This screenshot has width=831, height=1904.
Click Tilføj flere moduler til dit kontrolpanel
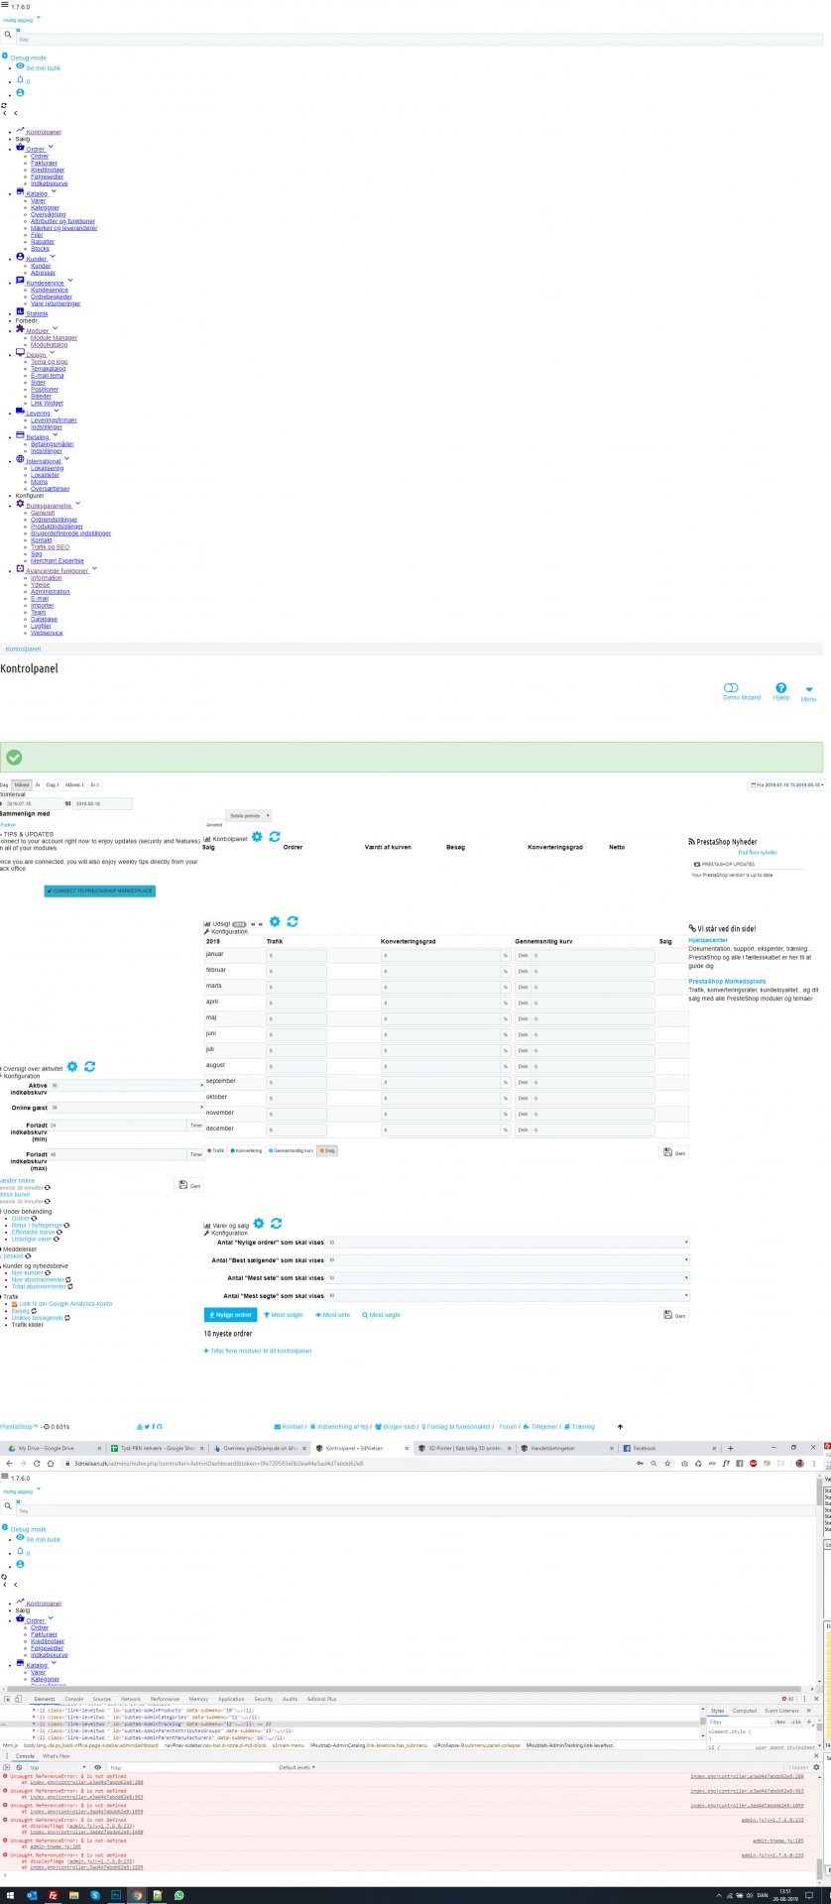click(258, 1351)
